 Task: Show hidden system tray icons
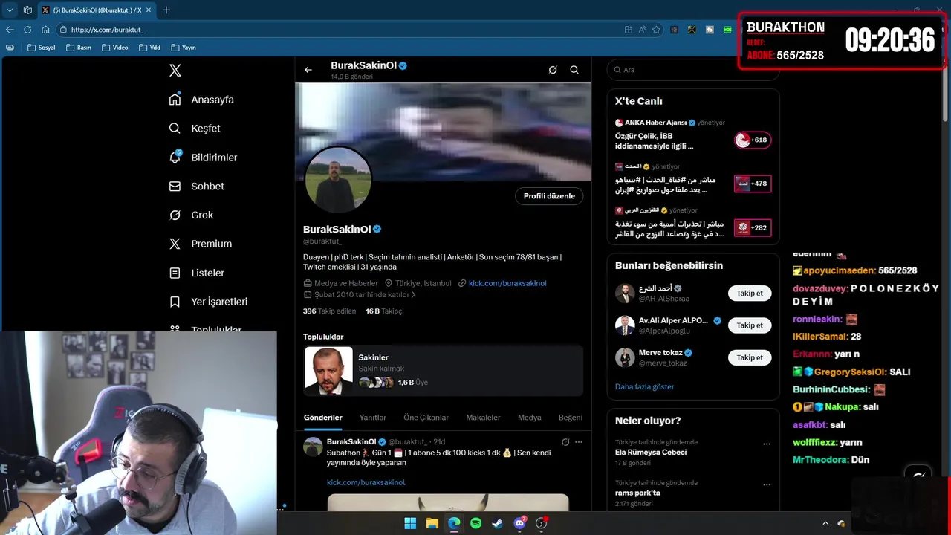pyautogui.click(x=825, y=523)
